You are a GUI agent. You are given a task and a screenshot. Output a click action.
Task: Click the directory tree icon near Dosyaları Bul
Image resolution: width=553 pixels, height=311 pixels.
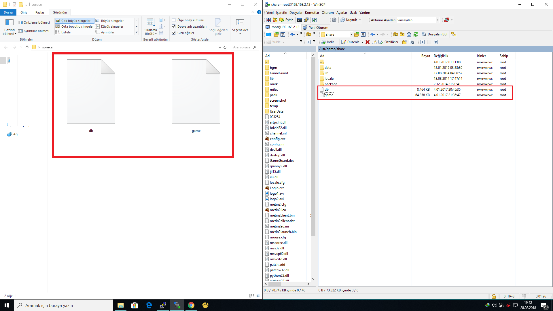coord(454,34)
